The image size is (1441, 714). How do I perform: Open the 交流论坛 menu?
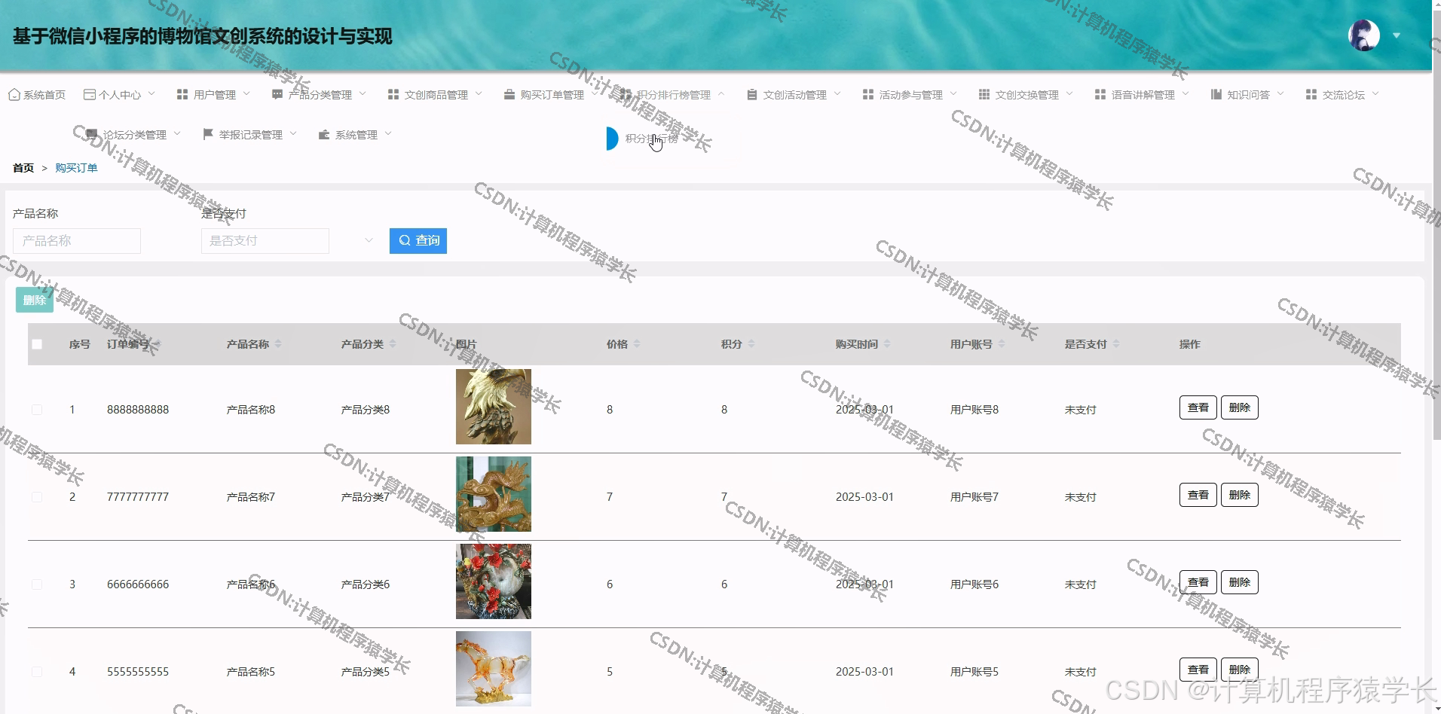(1342, 95)
